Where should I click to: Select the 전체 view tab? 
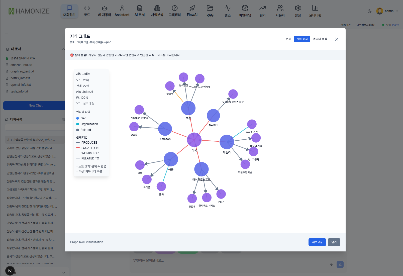[x=288, y=39]
